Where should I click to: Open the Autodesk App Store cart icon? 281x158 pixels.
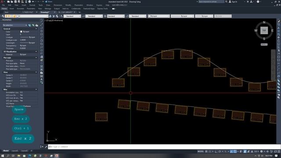[248, 2]
